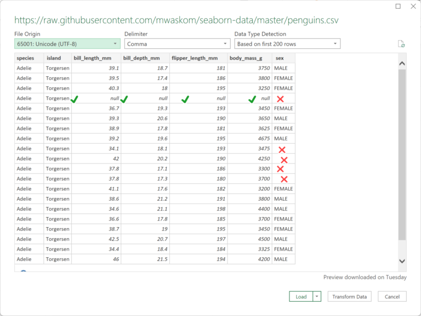Viewport: 421px width, 316px height.
Task: Click body mass cell 3475
Action: click(250, 149)
